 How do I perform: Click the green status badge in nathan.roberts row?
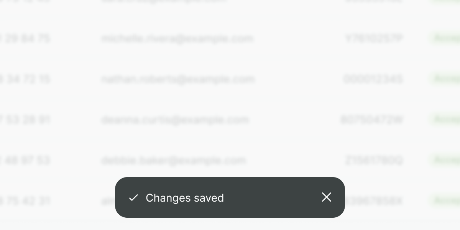[x=445, y=79]
